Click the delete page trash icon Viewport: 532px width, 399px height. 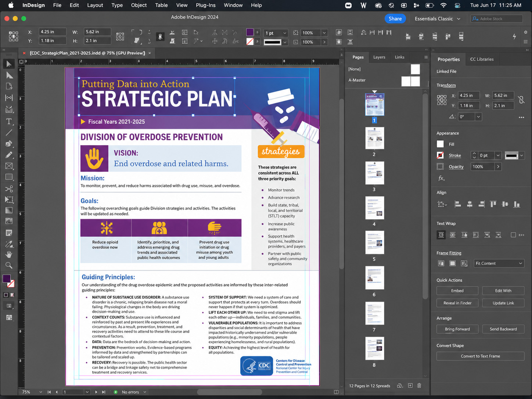419,385
